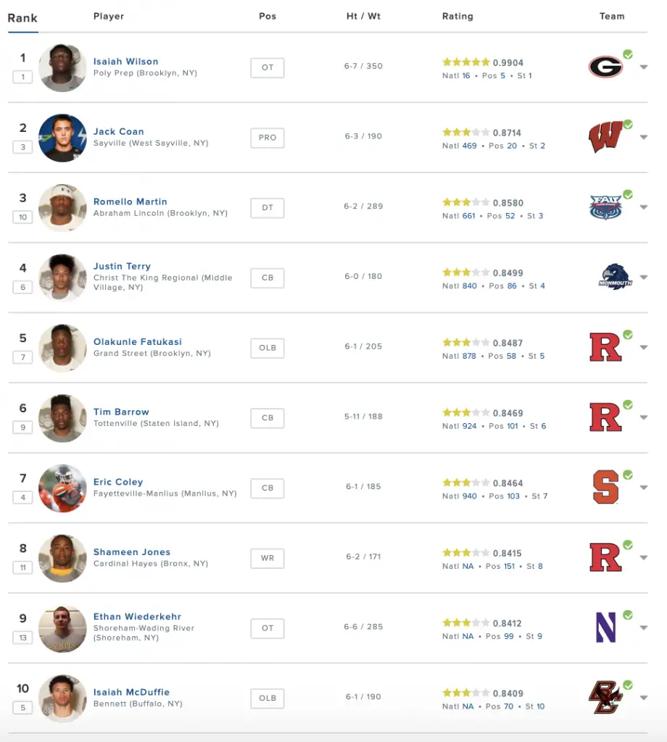This screenshot has width=667, height=742.
Task: Click the Monmouth Hawks team logo
Action: (615, 277)
